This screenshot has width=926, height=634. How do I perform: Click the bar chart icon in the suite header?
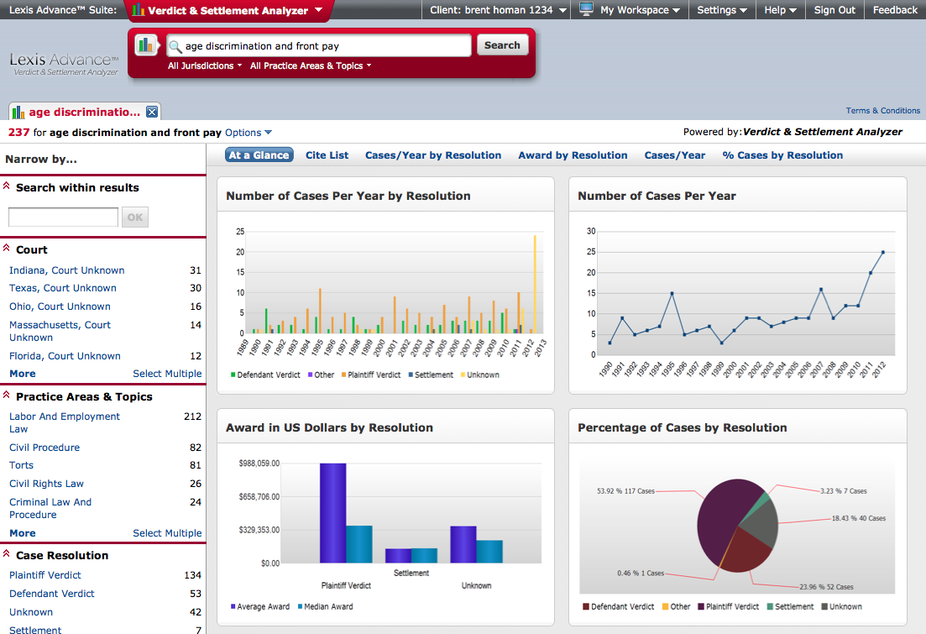tap(139, 9)
